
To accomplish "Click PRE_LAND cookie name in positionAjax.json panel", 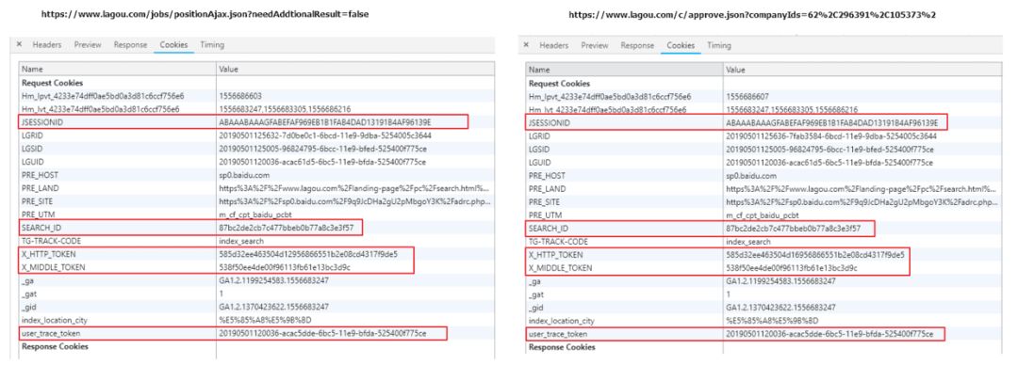I will [x=41, y=188].
